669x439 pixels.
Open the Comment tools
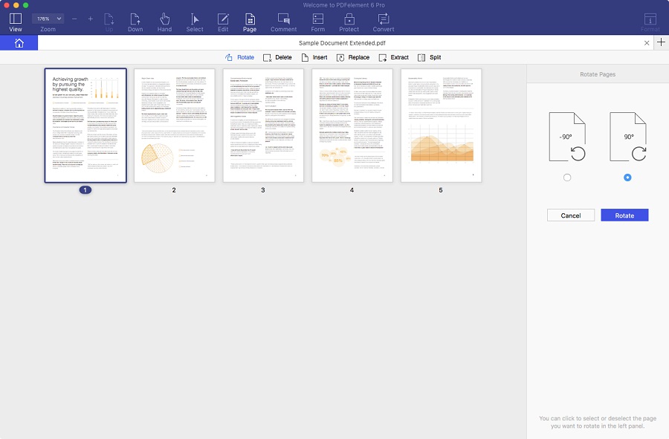[x=283, y=22]
